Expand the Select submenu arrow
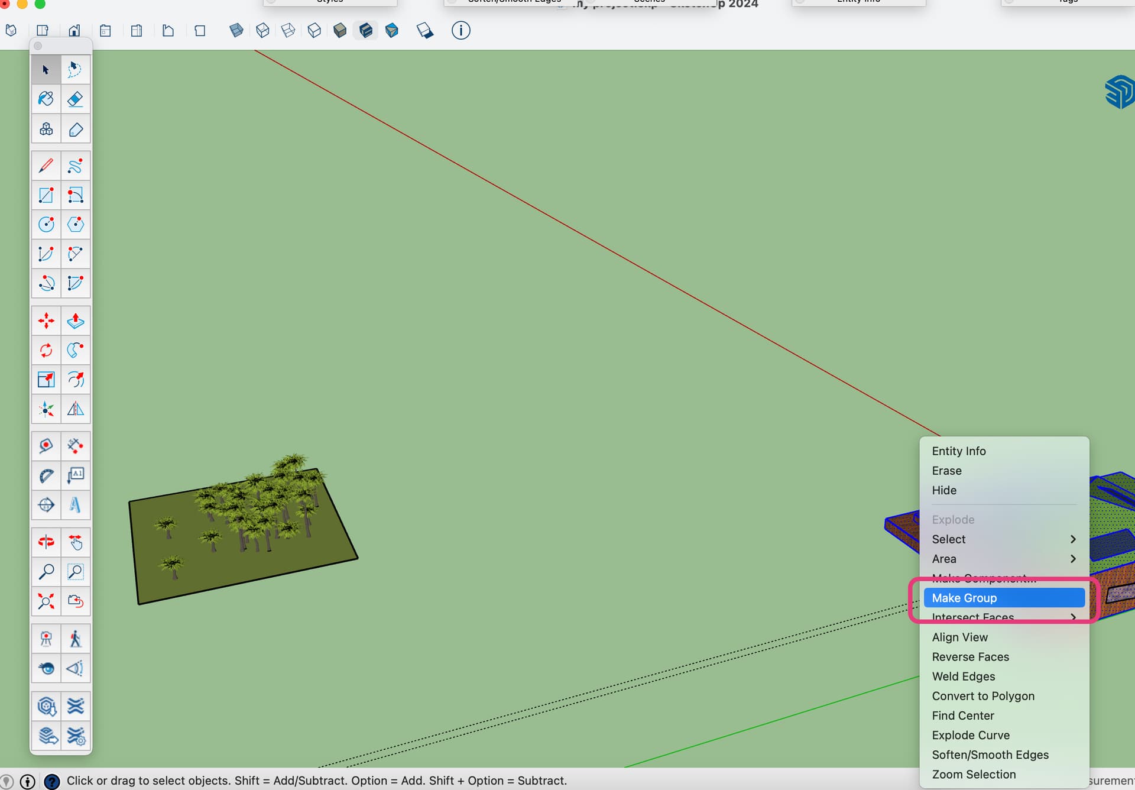The height and width of the screenshot is (790, 1135). [x=1073, y=539]
